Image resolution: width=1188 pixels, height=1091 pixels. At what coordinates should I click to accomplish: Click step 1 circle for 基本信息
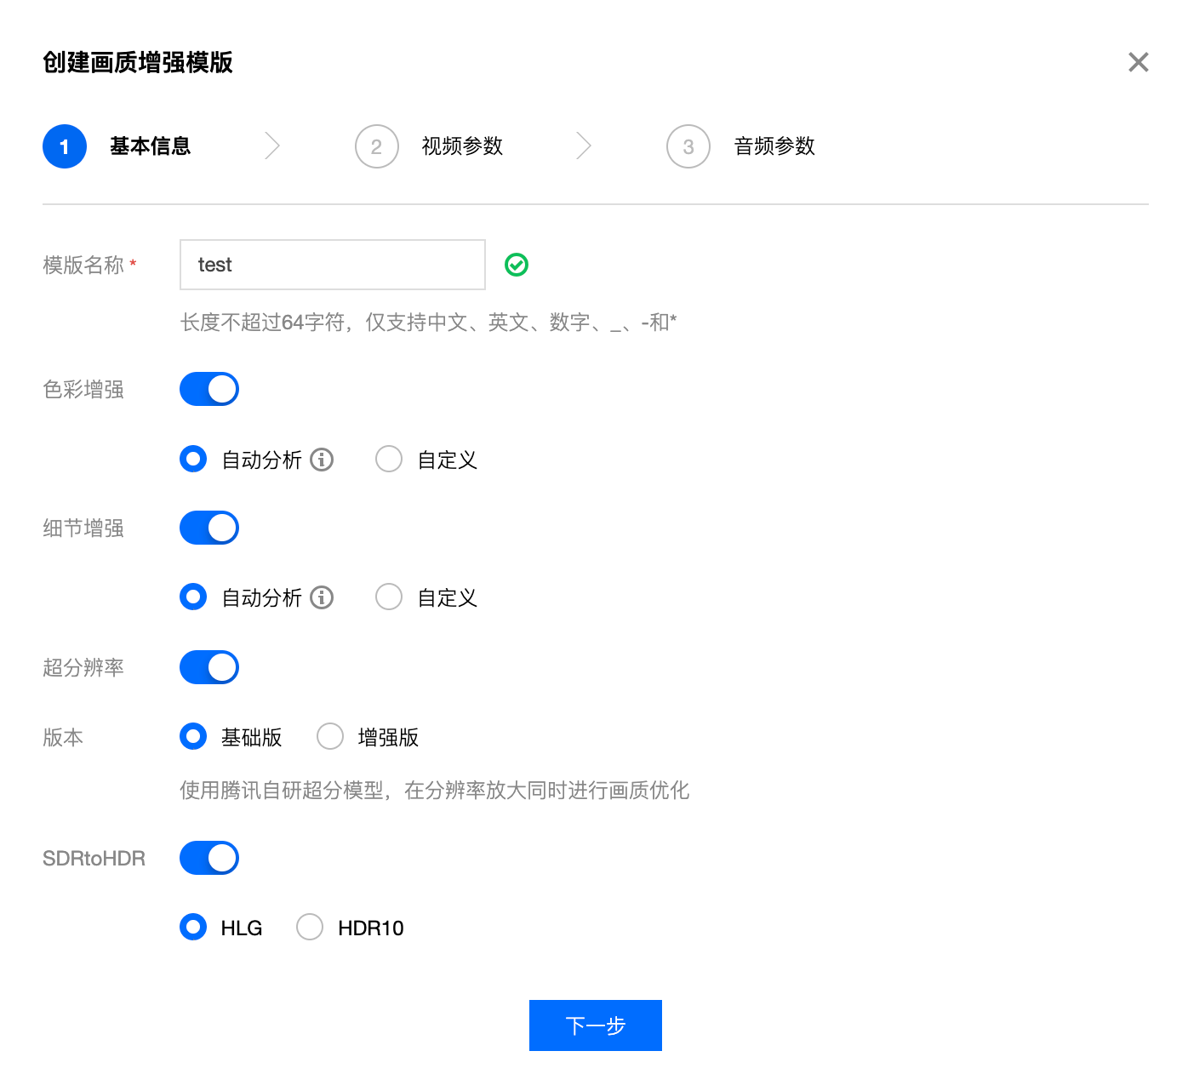tap(65, 146)
